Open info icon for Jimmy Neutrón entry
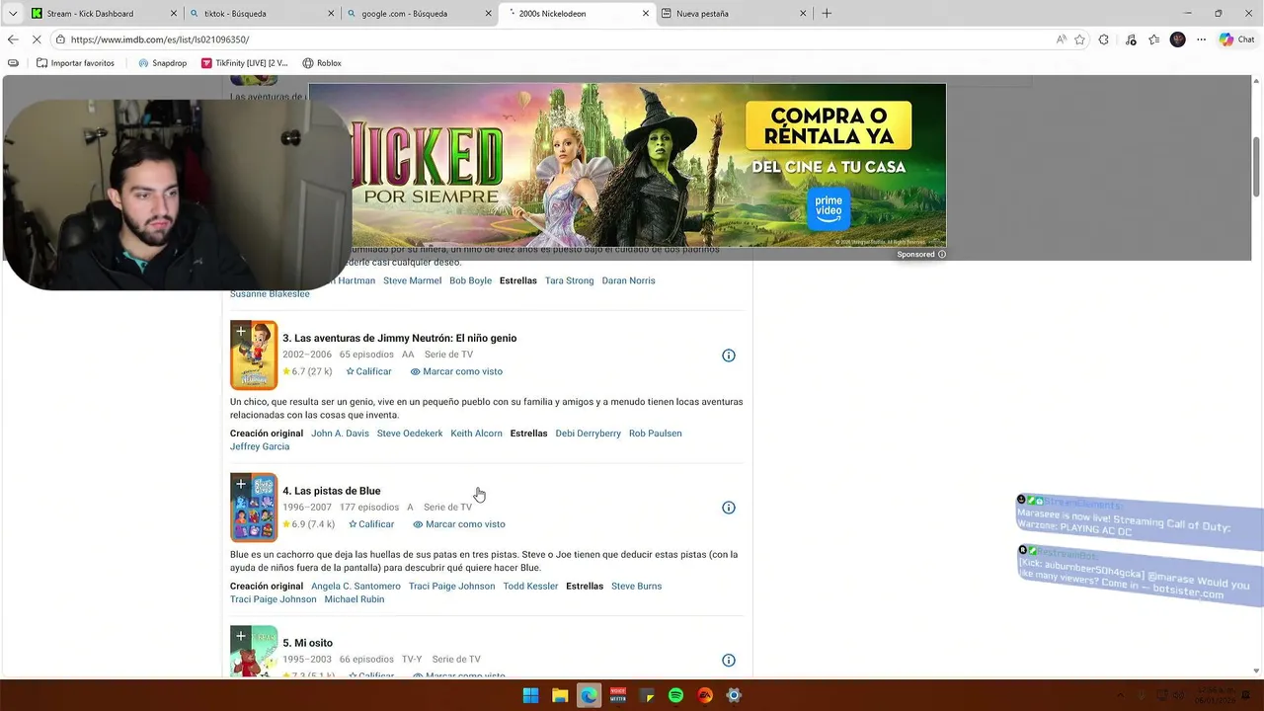The image size is (1264, 711). [729, 355]
